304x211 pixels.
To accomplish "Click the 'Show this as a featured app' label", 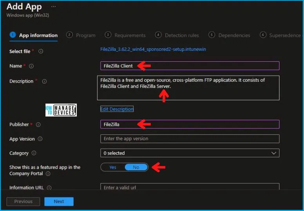I will coord(45,170).
